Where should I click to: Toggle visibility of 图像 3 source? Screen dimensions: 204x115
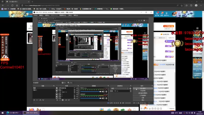pyautogui.click(x=74, y=94)
